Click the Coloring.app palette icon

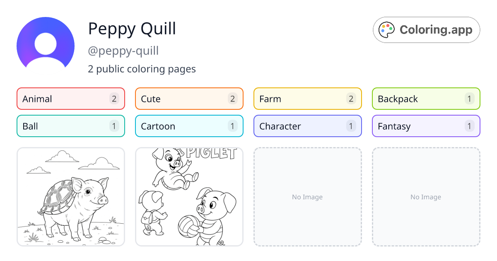click(386, 29)
